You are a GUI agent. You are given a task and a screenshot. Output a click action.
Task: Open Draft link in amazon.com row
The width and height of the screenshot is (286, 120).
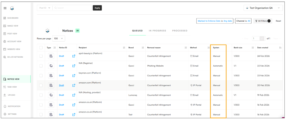(61, 85)
